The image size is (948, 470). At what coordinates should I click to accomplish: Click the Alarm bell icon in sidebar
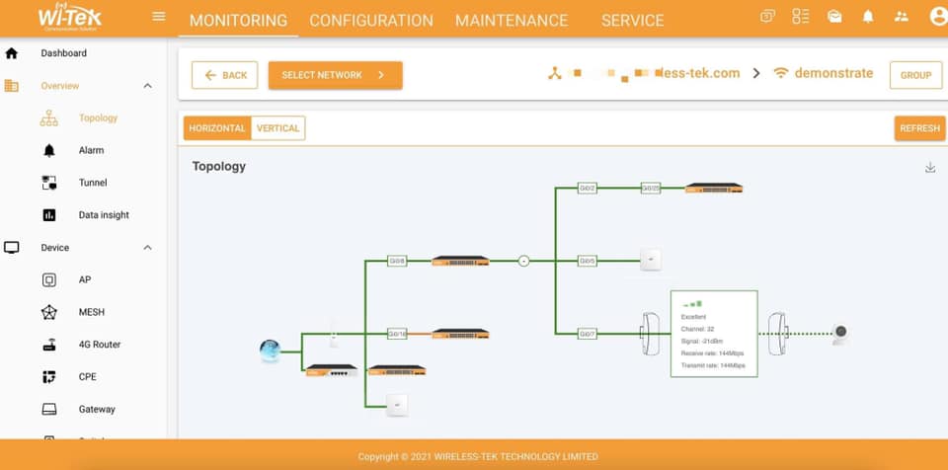(x=49, y=151)
